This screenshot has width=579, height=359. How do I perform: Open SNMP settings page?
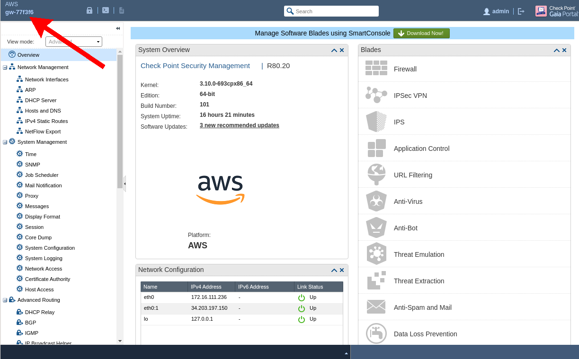click(x=33, y=165)
